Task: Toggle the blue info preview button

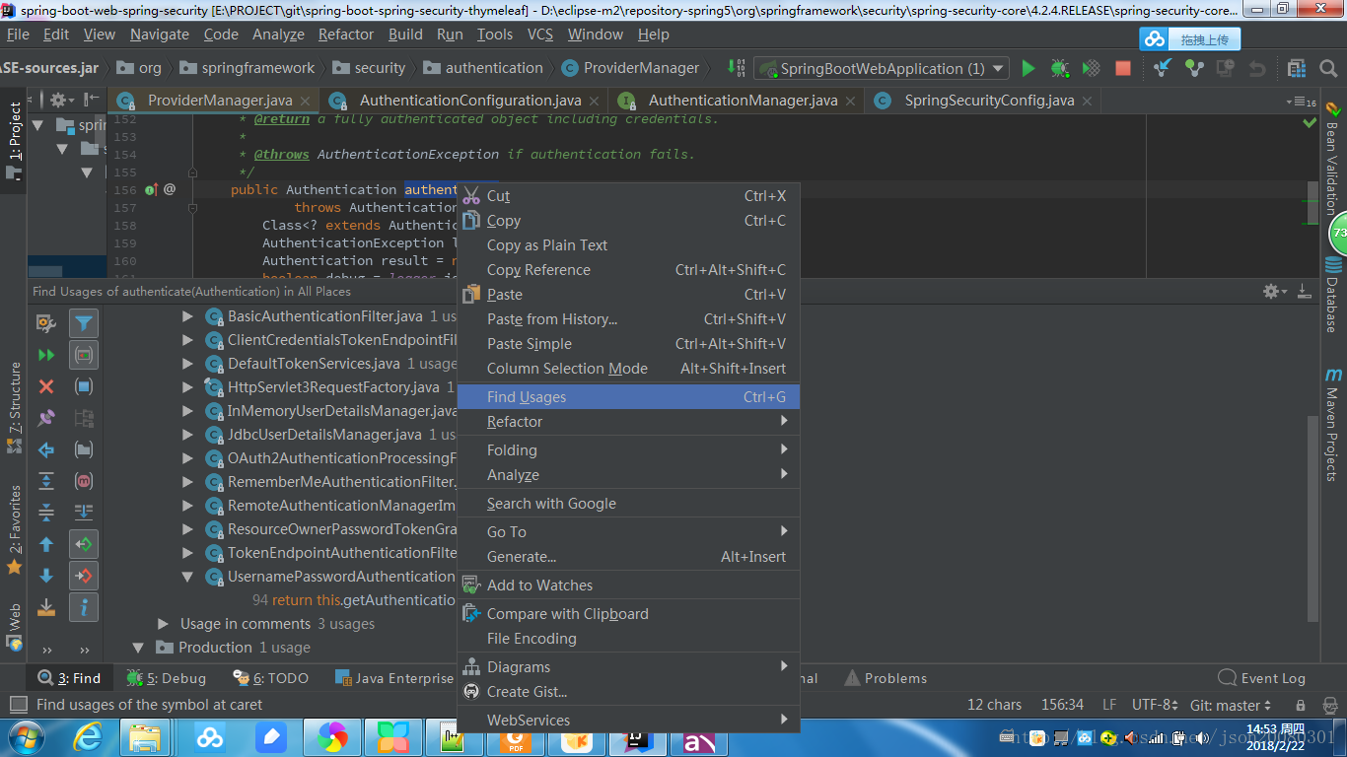Action: pos(84,607)
